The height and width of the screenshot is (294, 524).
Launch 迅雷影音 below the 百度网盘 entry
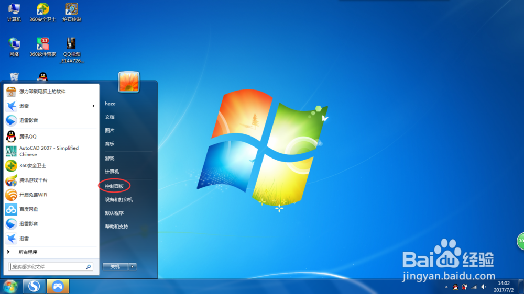(51, 223)
